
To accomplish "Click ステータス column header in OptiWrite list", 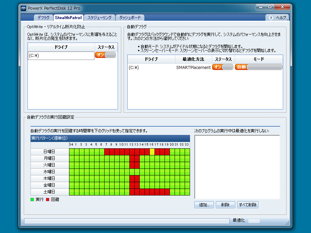I will point(106,47).
